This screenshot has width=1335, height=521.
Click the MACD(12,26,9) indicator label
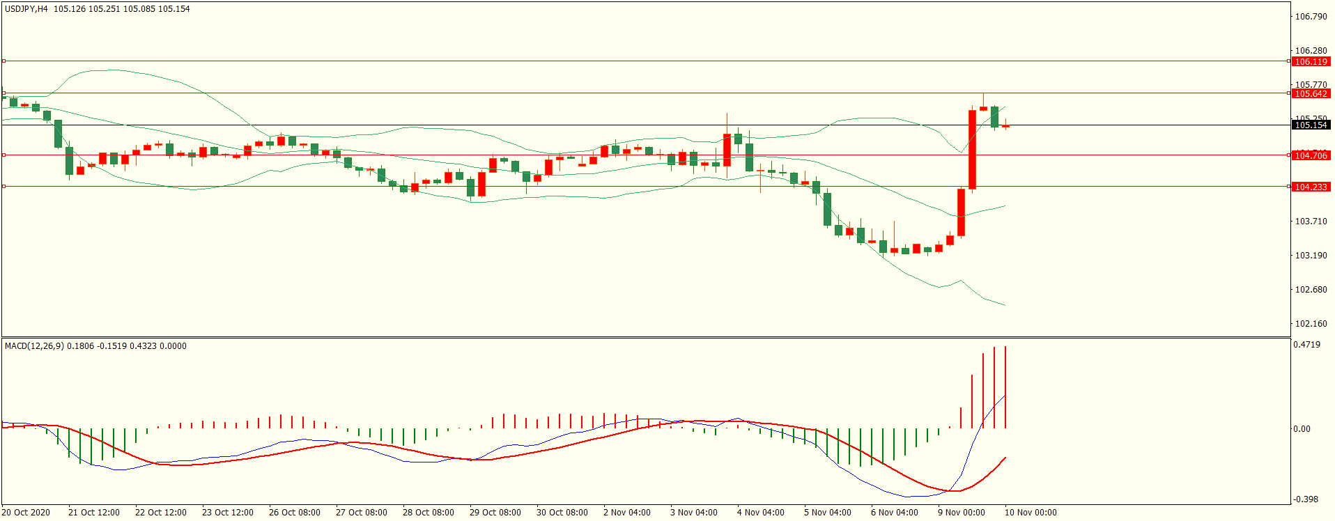point(34,345)
